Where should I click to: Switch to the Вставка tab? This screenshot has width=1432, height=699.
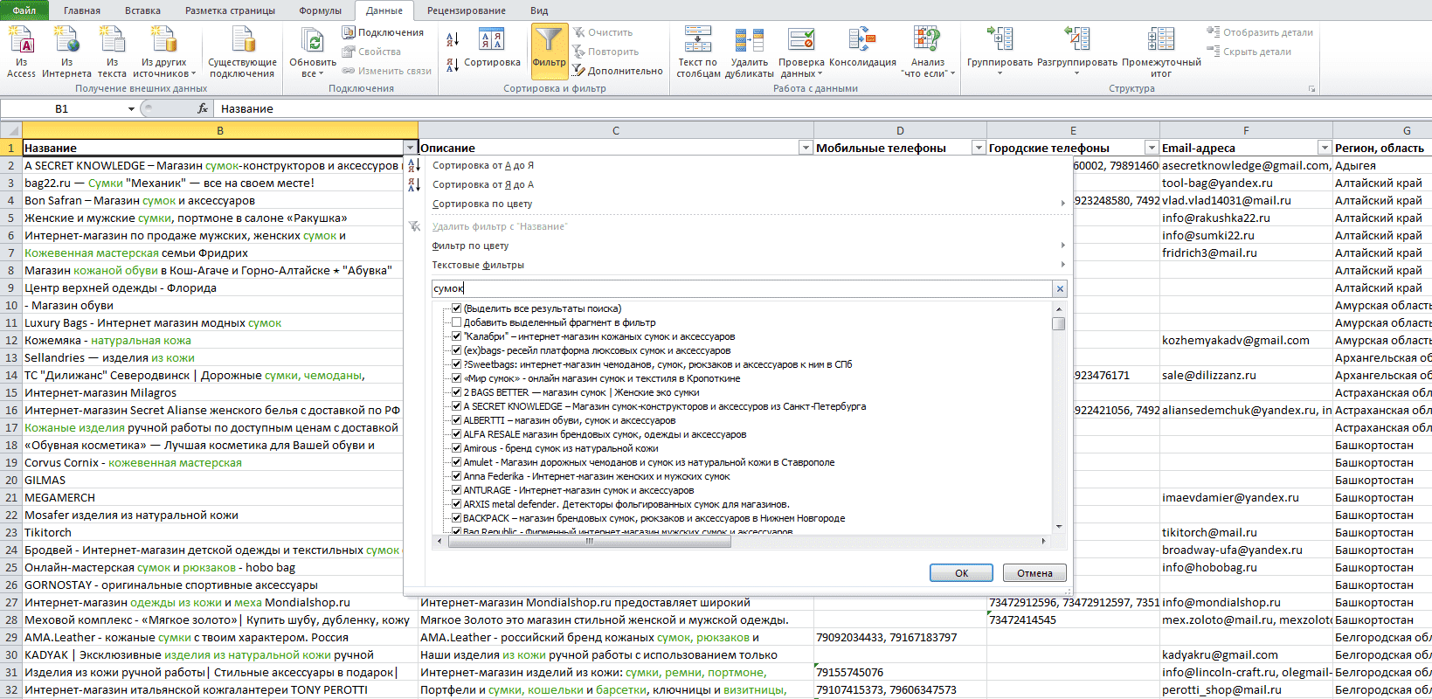point(142,10)
